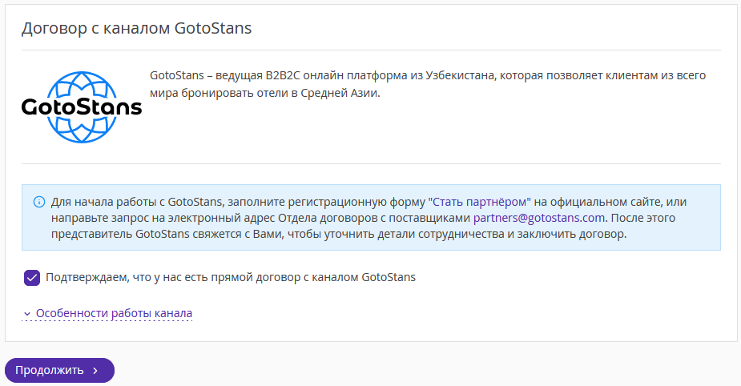This screenshot has height=386, width=741.
Task: Click the partners@gotostans.com email link
Action: pyautogui.click(x=539, y=218)
